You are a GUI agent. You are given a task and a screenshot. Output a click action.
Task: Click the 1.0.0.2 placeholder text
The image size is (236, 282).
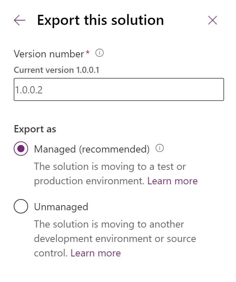point(28,90)
